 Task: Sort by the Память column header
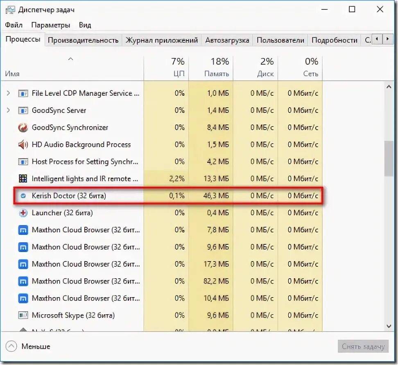pyautogui.click(x=211, y=68)
